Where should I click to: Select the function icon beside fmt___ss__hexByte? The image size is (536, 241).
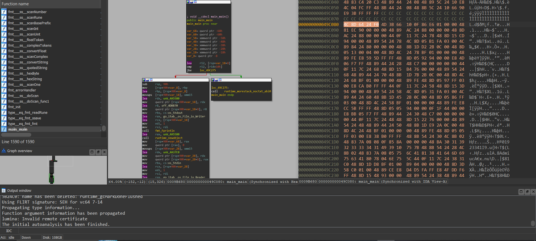coord(4,73)
